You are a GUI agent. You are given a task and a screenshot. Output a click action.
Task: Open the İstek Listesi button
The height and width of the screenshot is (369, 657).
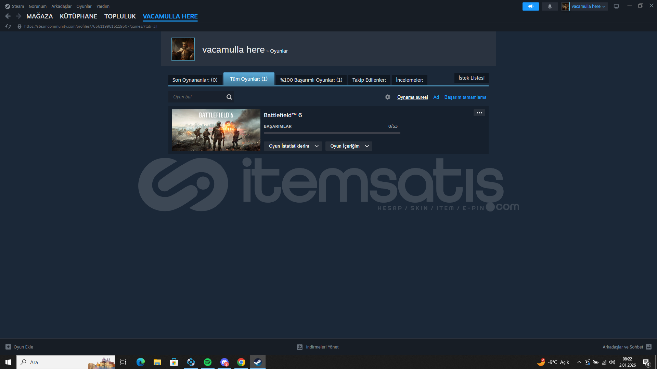[x=471, y=78]
